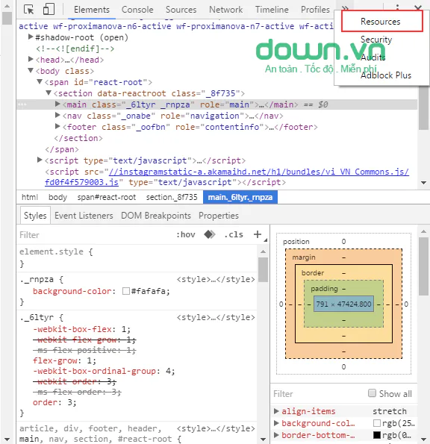
Task: Open the Network tab
Action: (x=225, y=10)
